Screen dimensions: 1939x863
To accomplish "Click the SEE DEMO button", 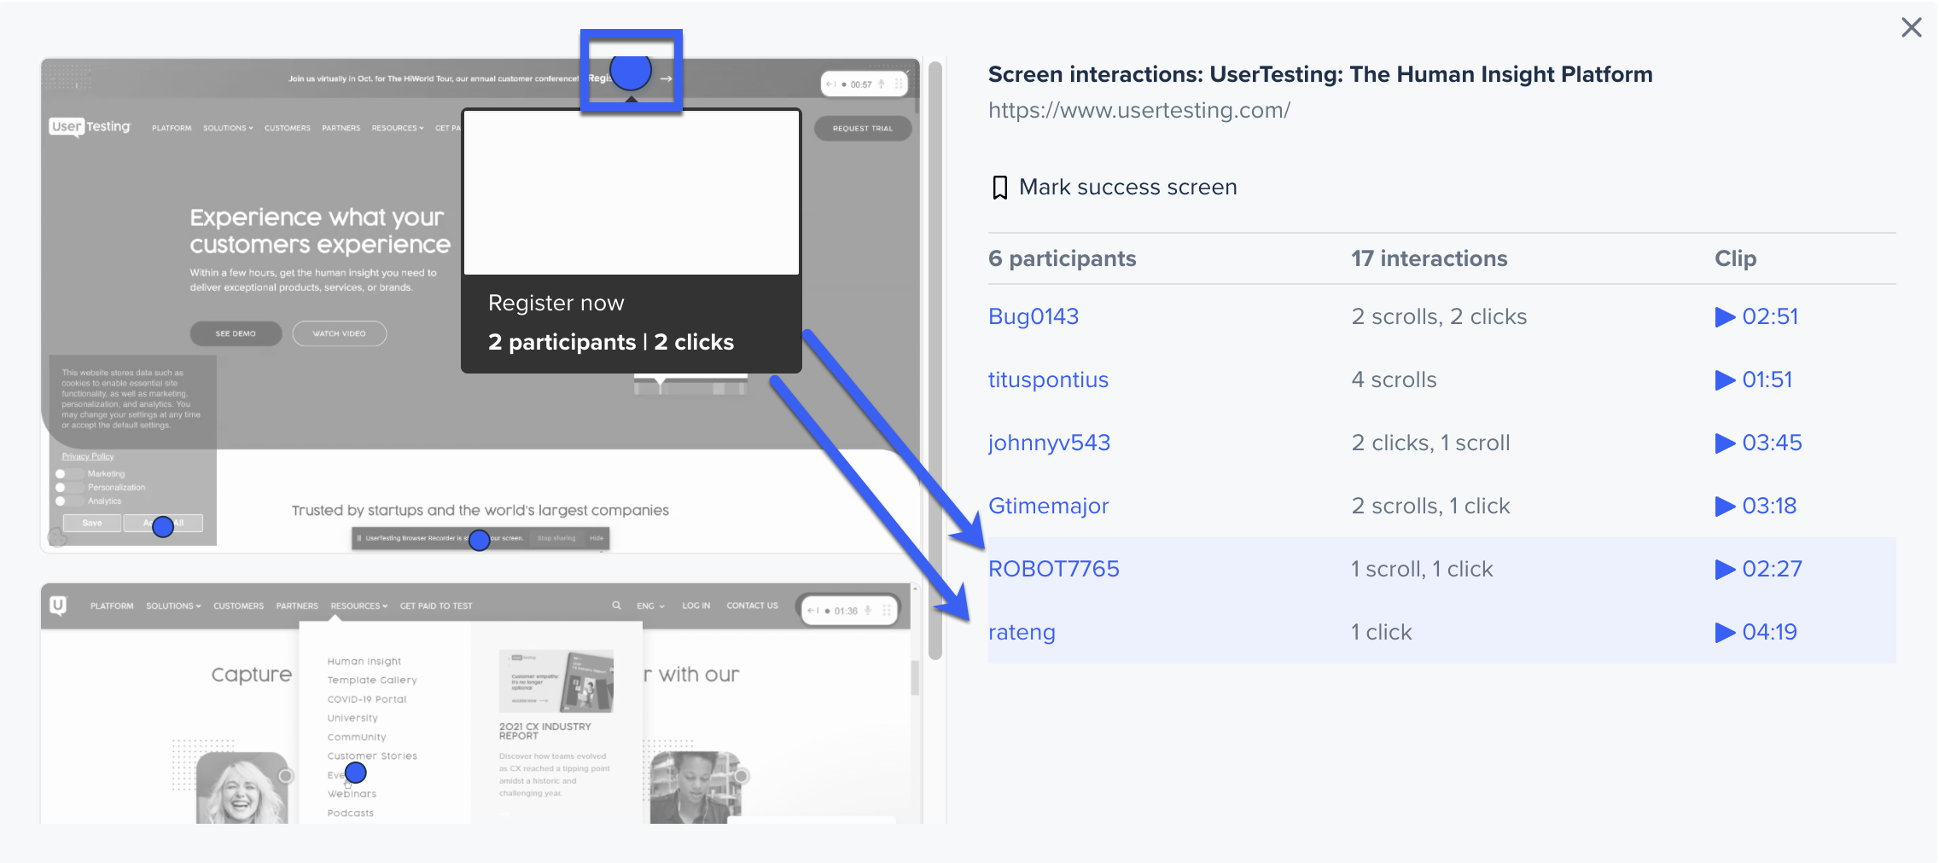I will click(x=236, y=333).
